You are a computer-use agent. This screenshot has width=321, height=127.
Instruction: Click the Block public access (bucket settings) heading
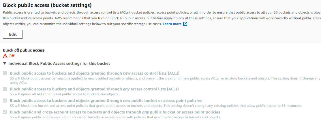47,5
